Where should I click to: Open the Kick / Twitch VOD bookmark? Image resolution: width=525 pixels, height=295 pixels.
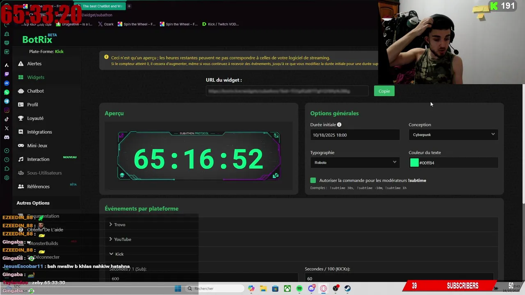pos(220,24)
